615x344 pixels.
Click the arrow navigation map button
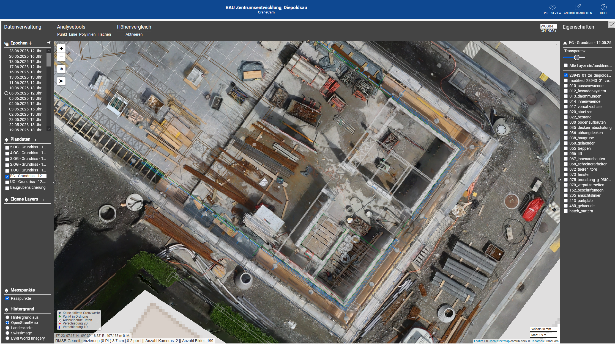61,81
